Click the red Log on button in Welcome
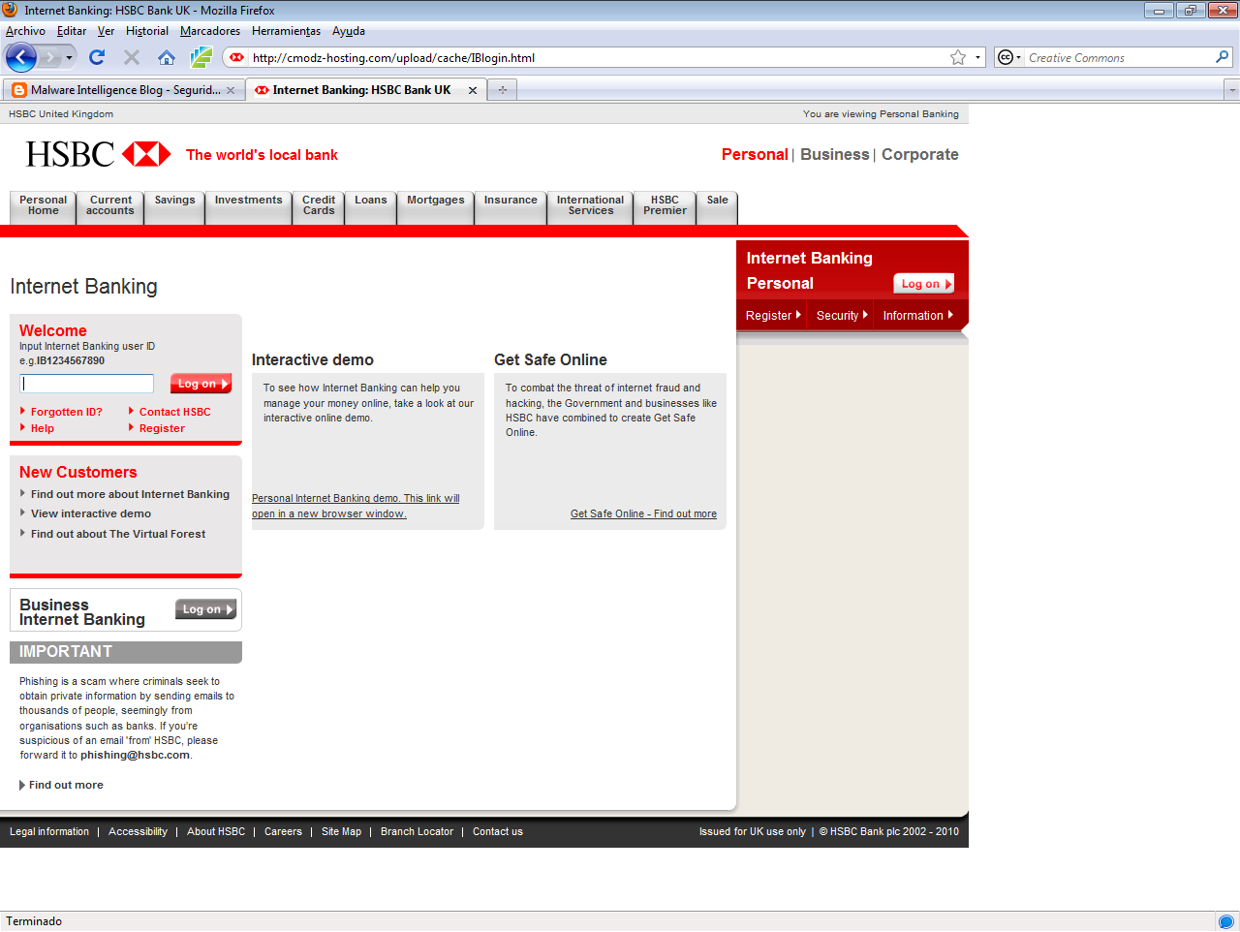Viewport: 1240px width, 932px height. pos(201,384)
